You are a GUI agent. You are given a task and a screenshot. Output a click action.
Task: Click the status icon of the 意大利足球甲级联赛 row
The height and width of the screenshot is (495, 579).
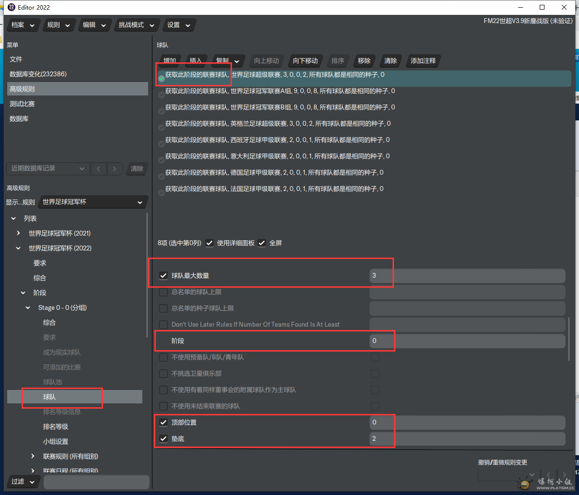(162, 160)
